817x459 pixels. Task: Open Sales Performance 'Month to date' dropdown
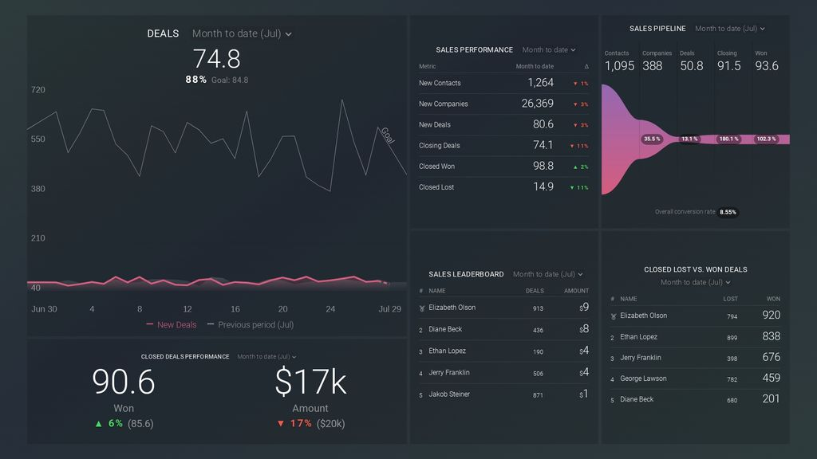tap(549, 50)
